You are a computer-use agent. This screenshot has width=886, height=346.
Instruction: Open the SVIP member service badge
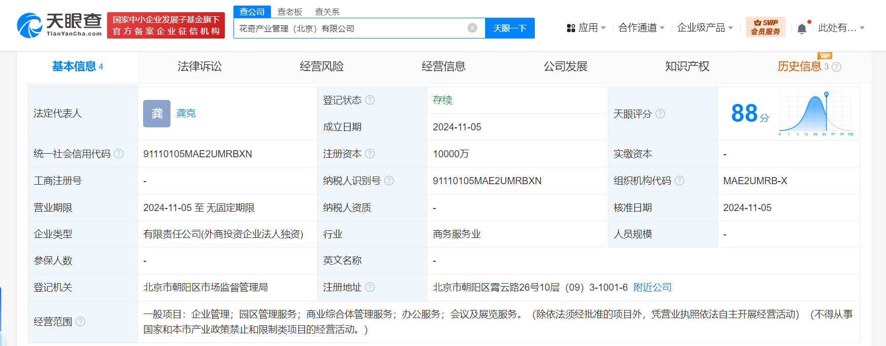coord(765,27)
